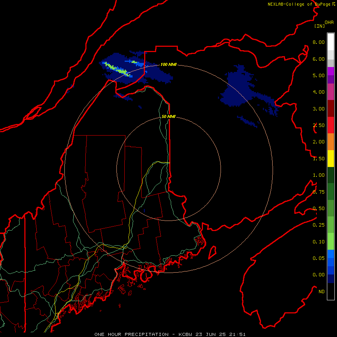337x337 pixels.
Task: Click the 3.00 legend value
Action: 319,109
